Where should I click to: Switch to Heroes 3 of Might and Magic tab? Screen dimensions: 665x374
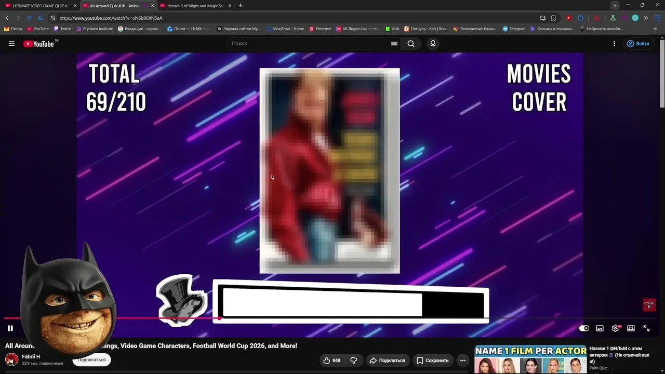click(x=195, y=6)
